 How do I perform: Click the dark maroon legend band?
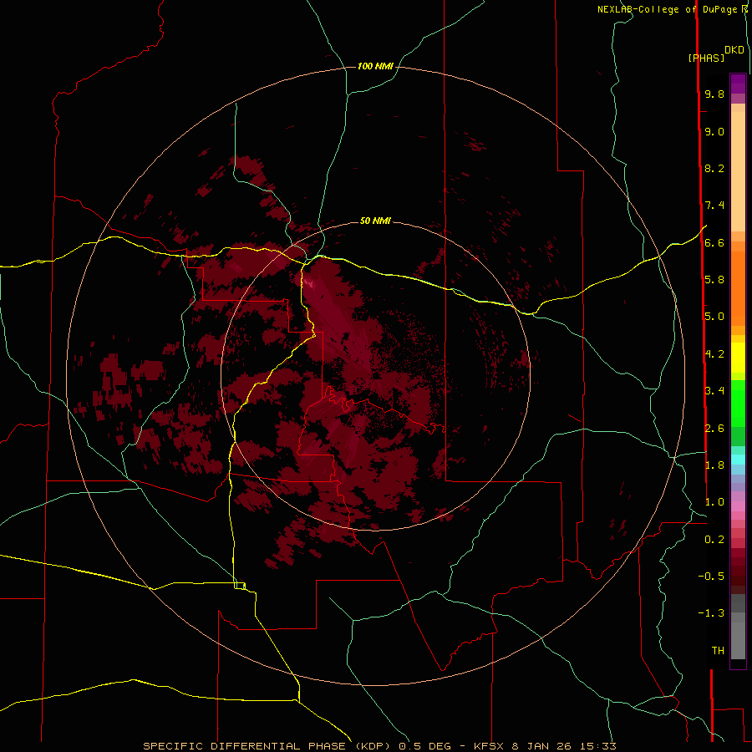coord(738,572)
